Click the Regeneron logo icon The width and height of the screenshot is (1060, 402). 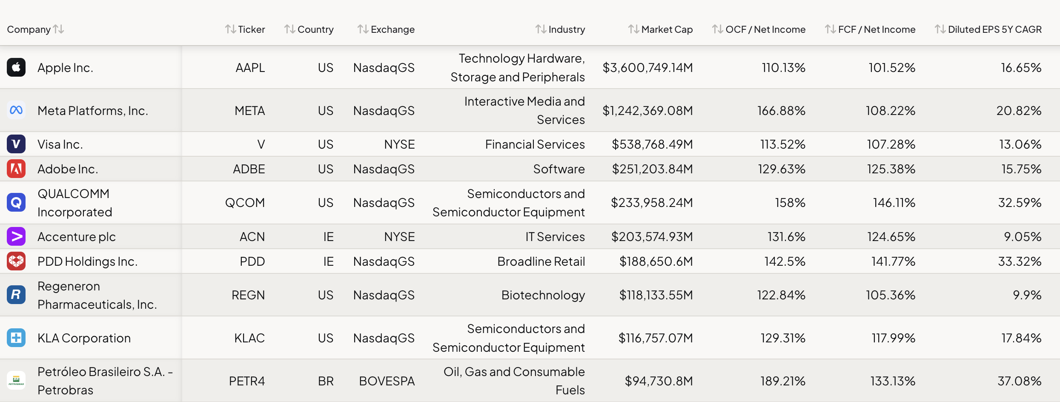coord(16,295)
